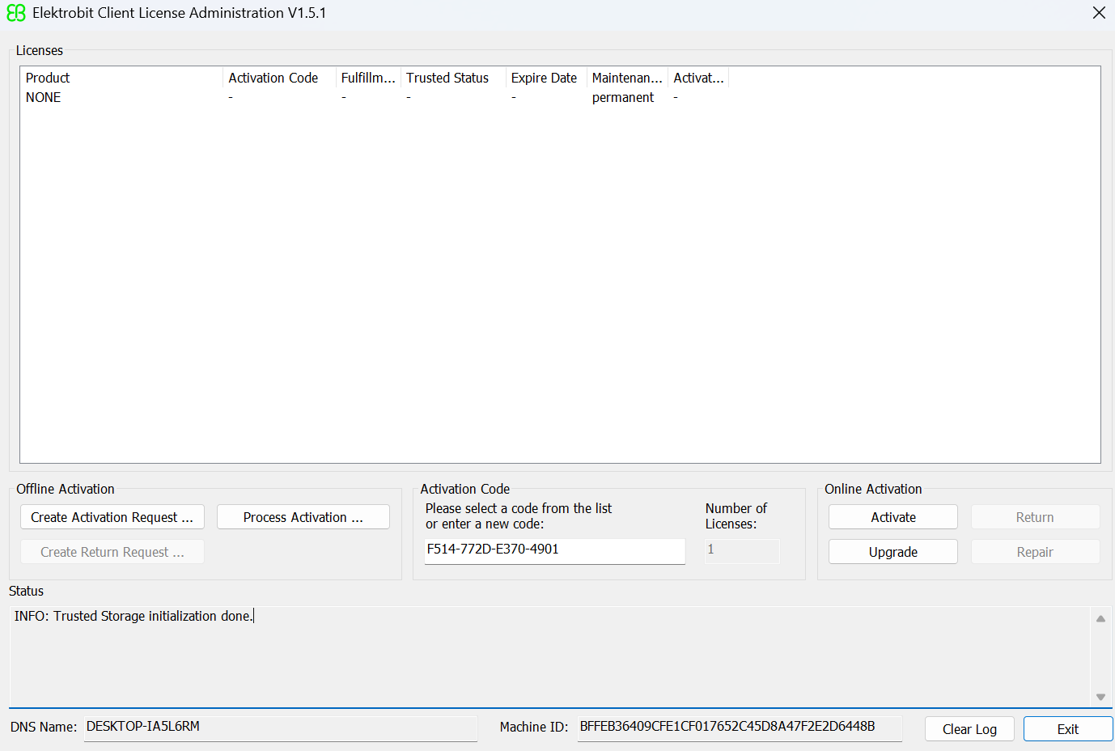1115x751 pixels.
Task: Activate the license online
Action: tap(893, 517)
